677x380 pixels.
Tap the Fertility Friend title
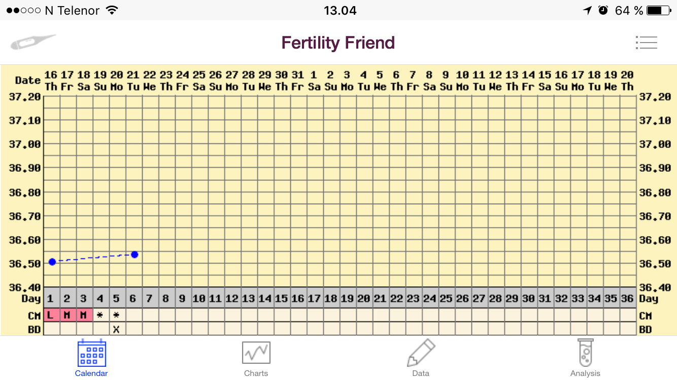coord(338,43)
